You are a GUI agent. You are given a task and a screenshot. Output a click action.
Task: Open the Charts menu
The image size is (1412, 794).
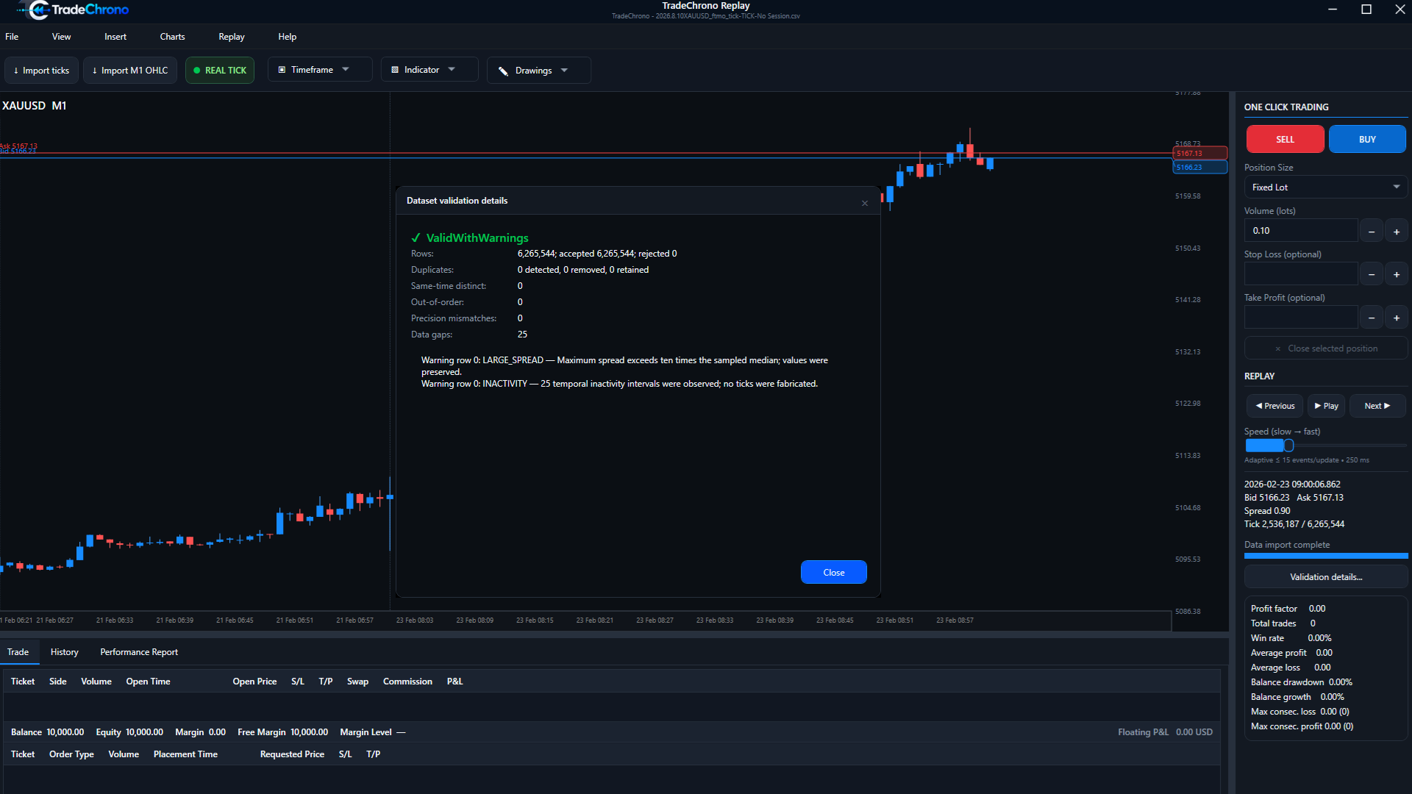point(172,37)
